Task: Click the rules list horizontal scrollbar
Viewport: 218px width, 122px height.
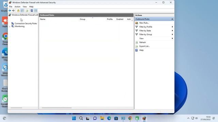Action: click(x=57, y=108)
